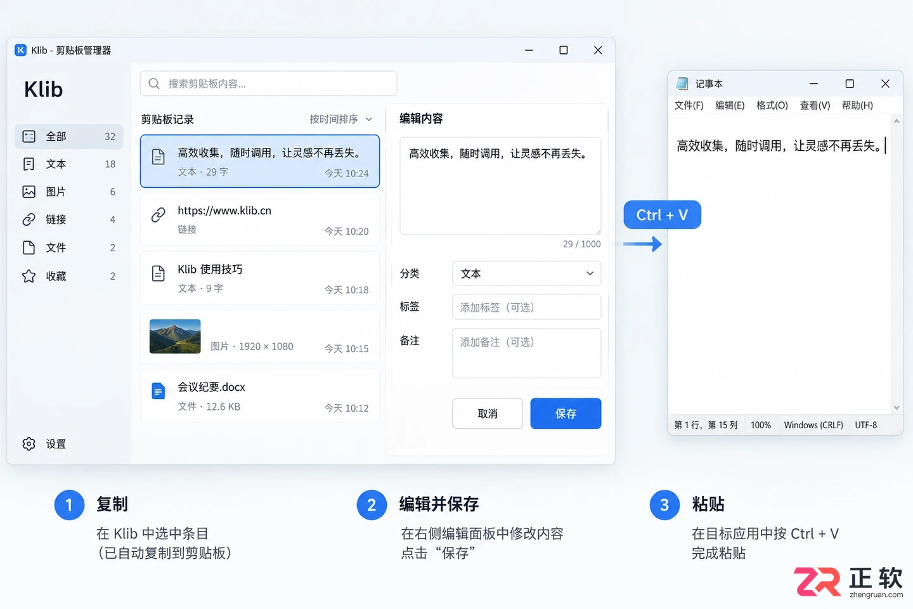Click the 图片 picture icon in sidebar
Viewport: 913px width, 609px height.
click(29, 192)
